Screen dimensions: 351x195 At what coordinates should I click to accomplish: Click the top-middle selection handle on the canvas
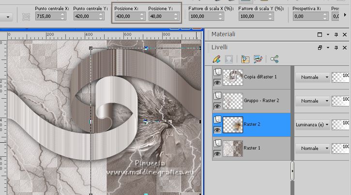coord(146,48)
